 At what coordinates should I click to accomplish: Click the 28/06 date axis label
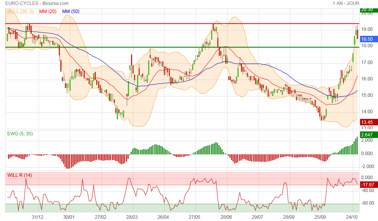coord(226,217)
